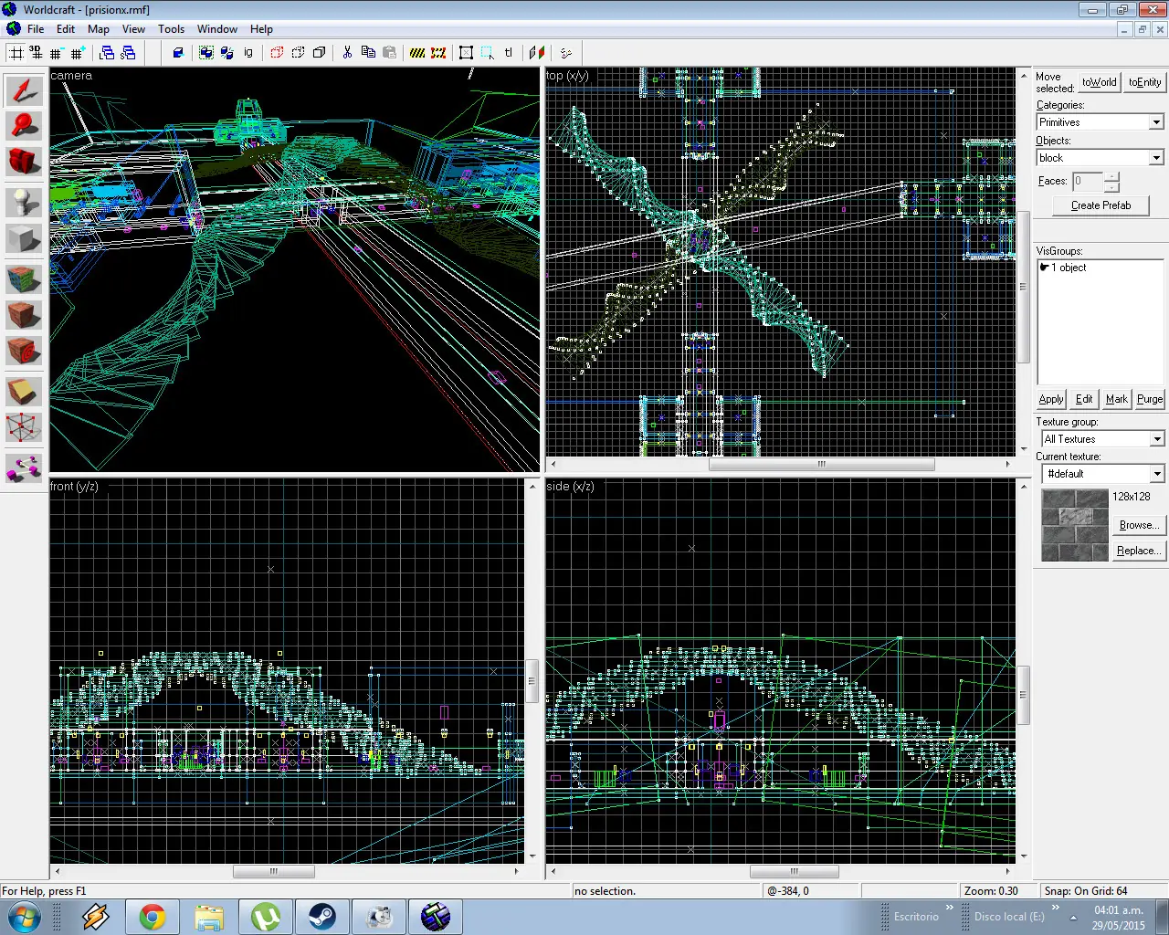The image size is (1169, 935).
Task: Click the Faces number input field
Action: pyautogui.click(x=1088, y=181)
